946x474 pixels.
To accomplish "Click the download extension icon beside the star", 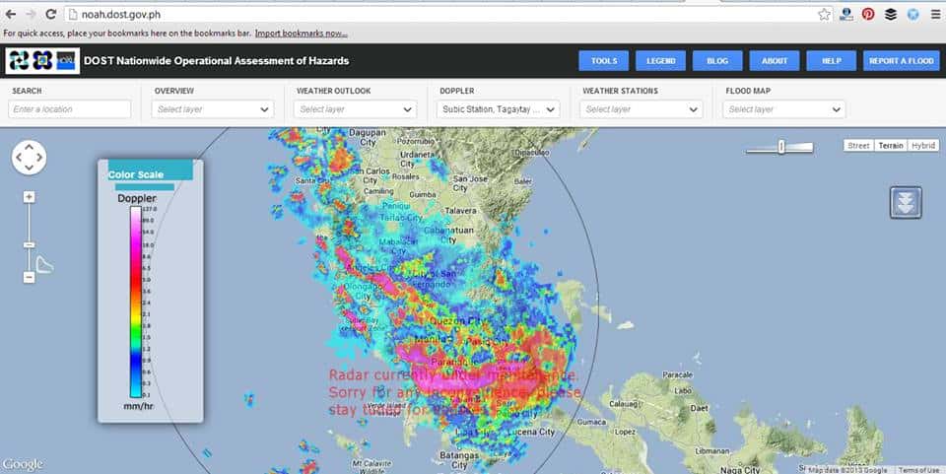I will pos(846,14).
